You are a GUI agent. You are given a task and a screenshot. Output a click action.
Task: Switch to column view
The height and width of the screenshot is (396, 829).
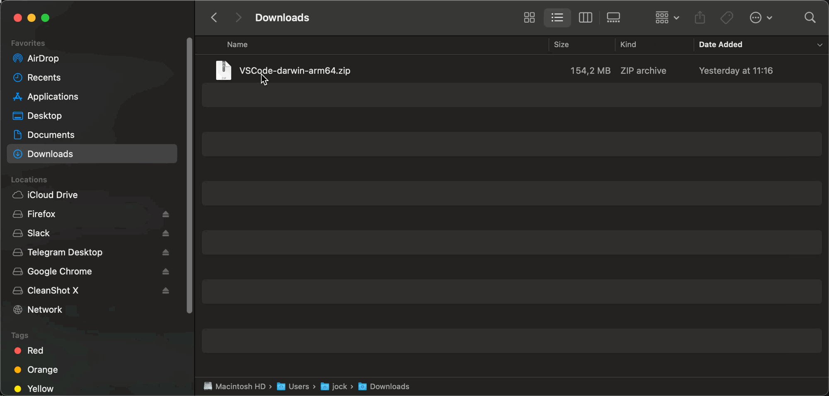(x=585, y=17)
